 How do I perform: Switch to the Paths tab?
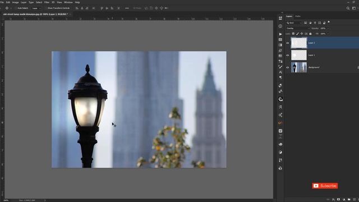coord(298,16)
